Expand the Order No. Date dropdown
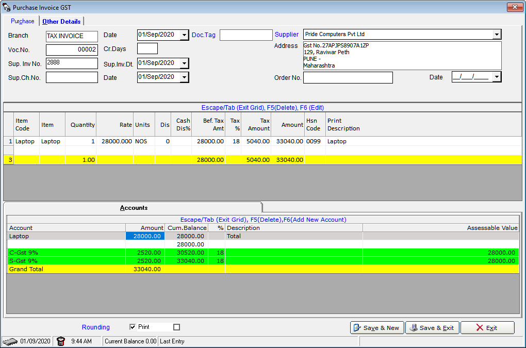Viewport: 526px width, 348px height. click(497, 77)
